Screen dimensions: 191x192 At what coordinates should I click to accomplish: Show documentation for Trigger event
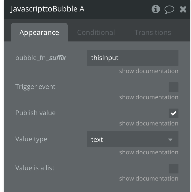(x=149, y=97)
